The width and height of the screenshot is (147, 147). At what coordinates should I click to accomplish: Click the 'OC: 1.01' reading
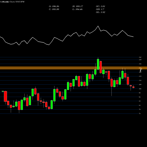101,6
